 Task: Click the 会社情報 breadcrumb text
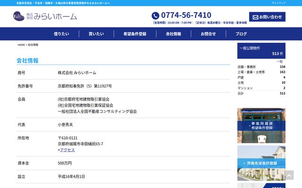pos(33,45)
